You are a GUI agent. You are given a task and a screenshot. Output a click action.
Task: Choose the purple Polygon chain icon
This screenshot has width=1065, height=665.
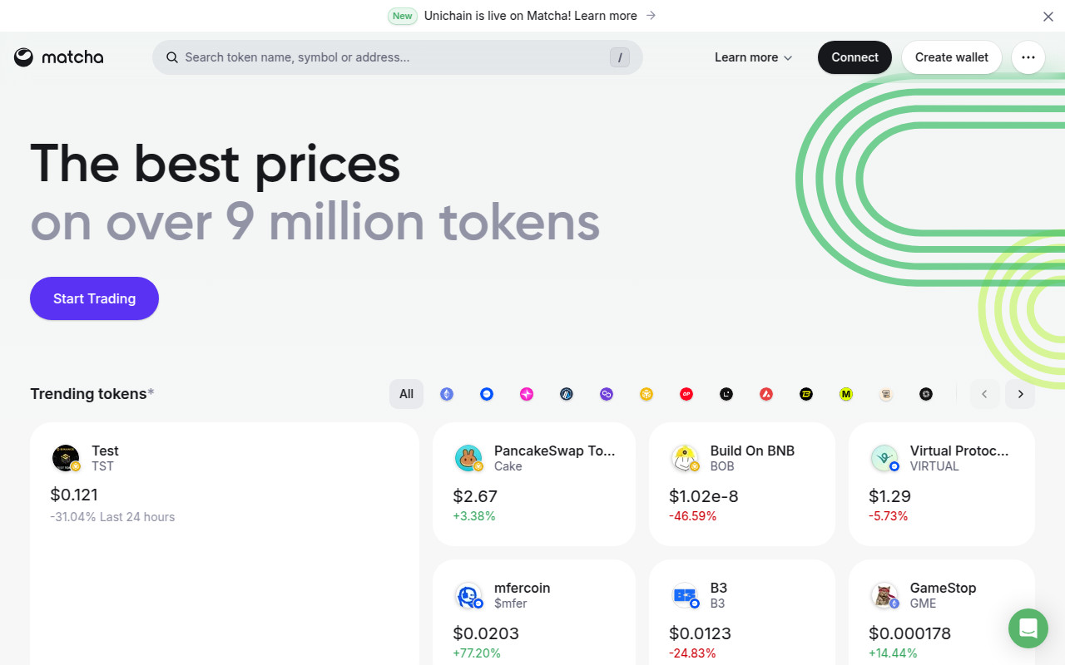pyautogui.click(x=607, y=394)
